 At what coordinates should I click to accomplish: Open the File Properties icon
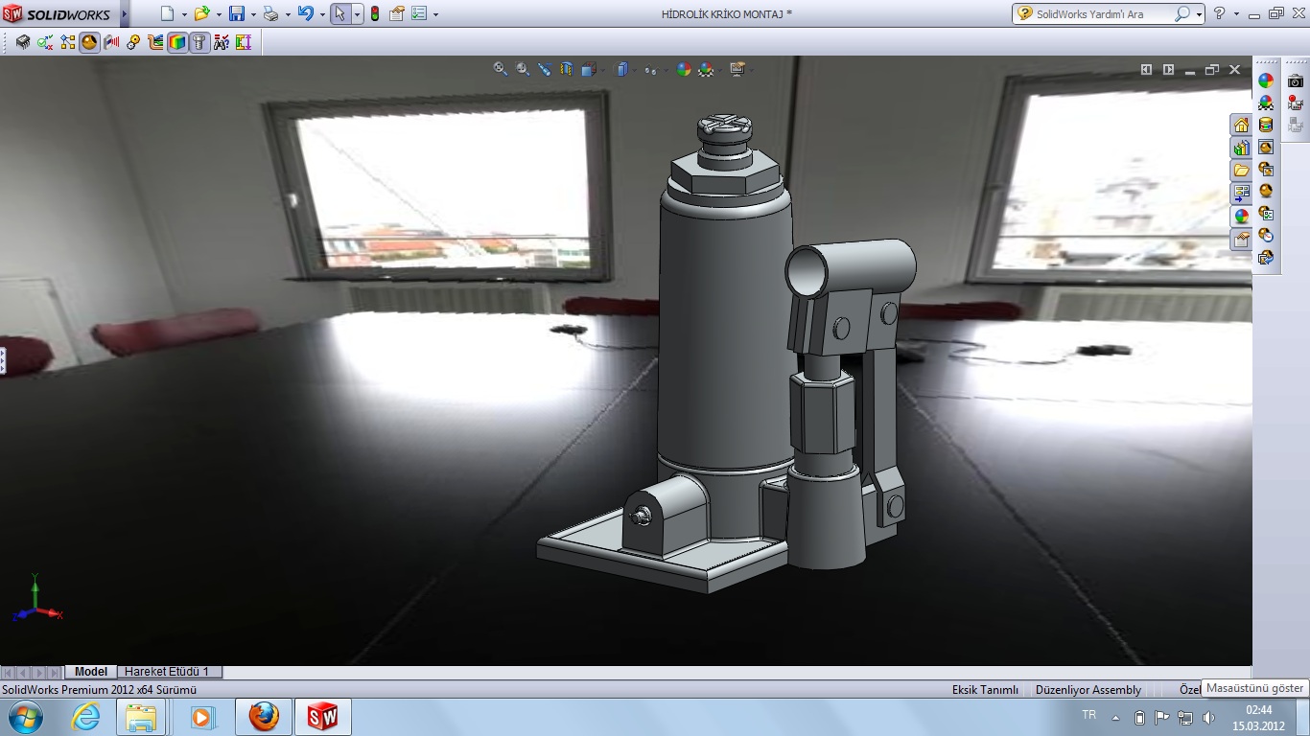(x=396, y=13)
